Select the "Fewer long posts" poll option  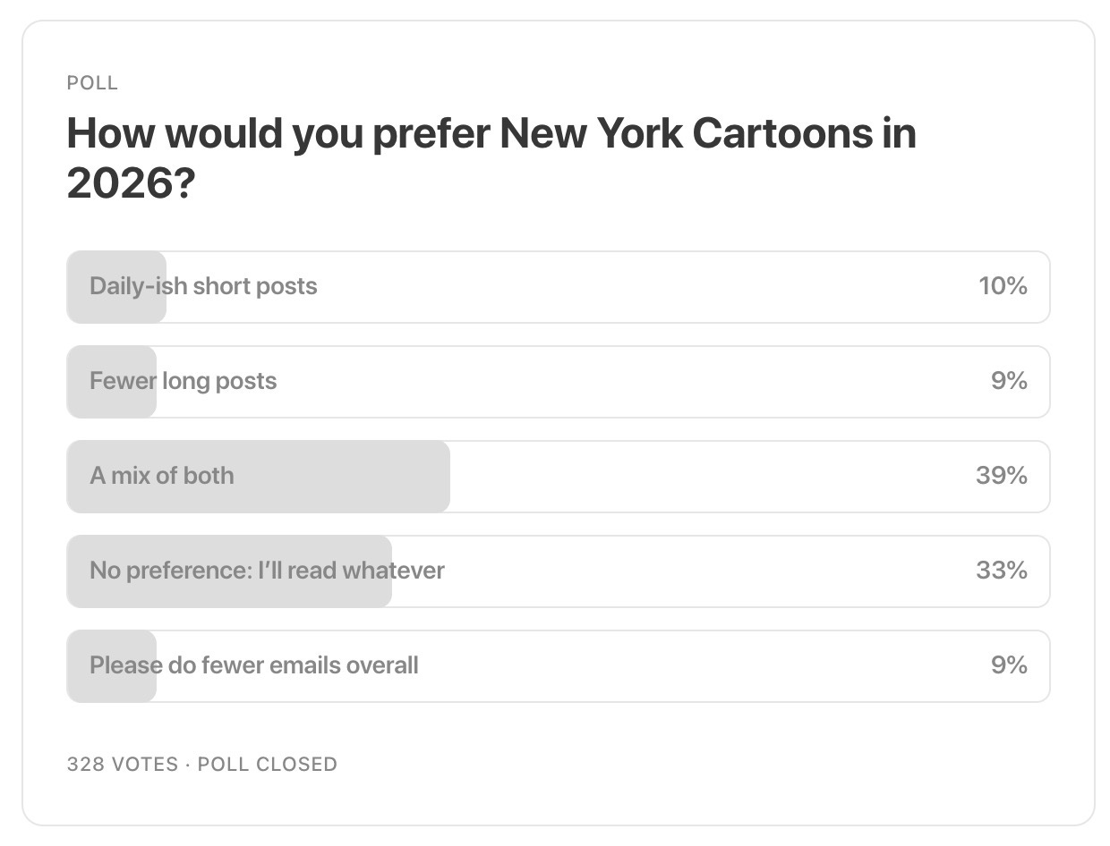(184, 381)
